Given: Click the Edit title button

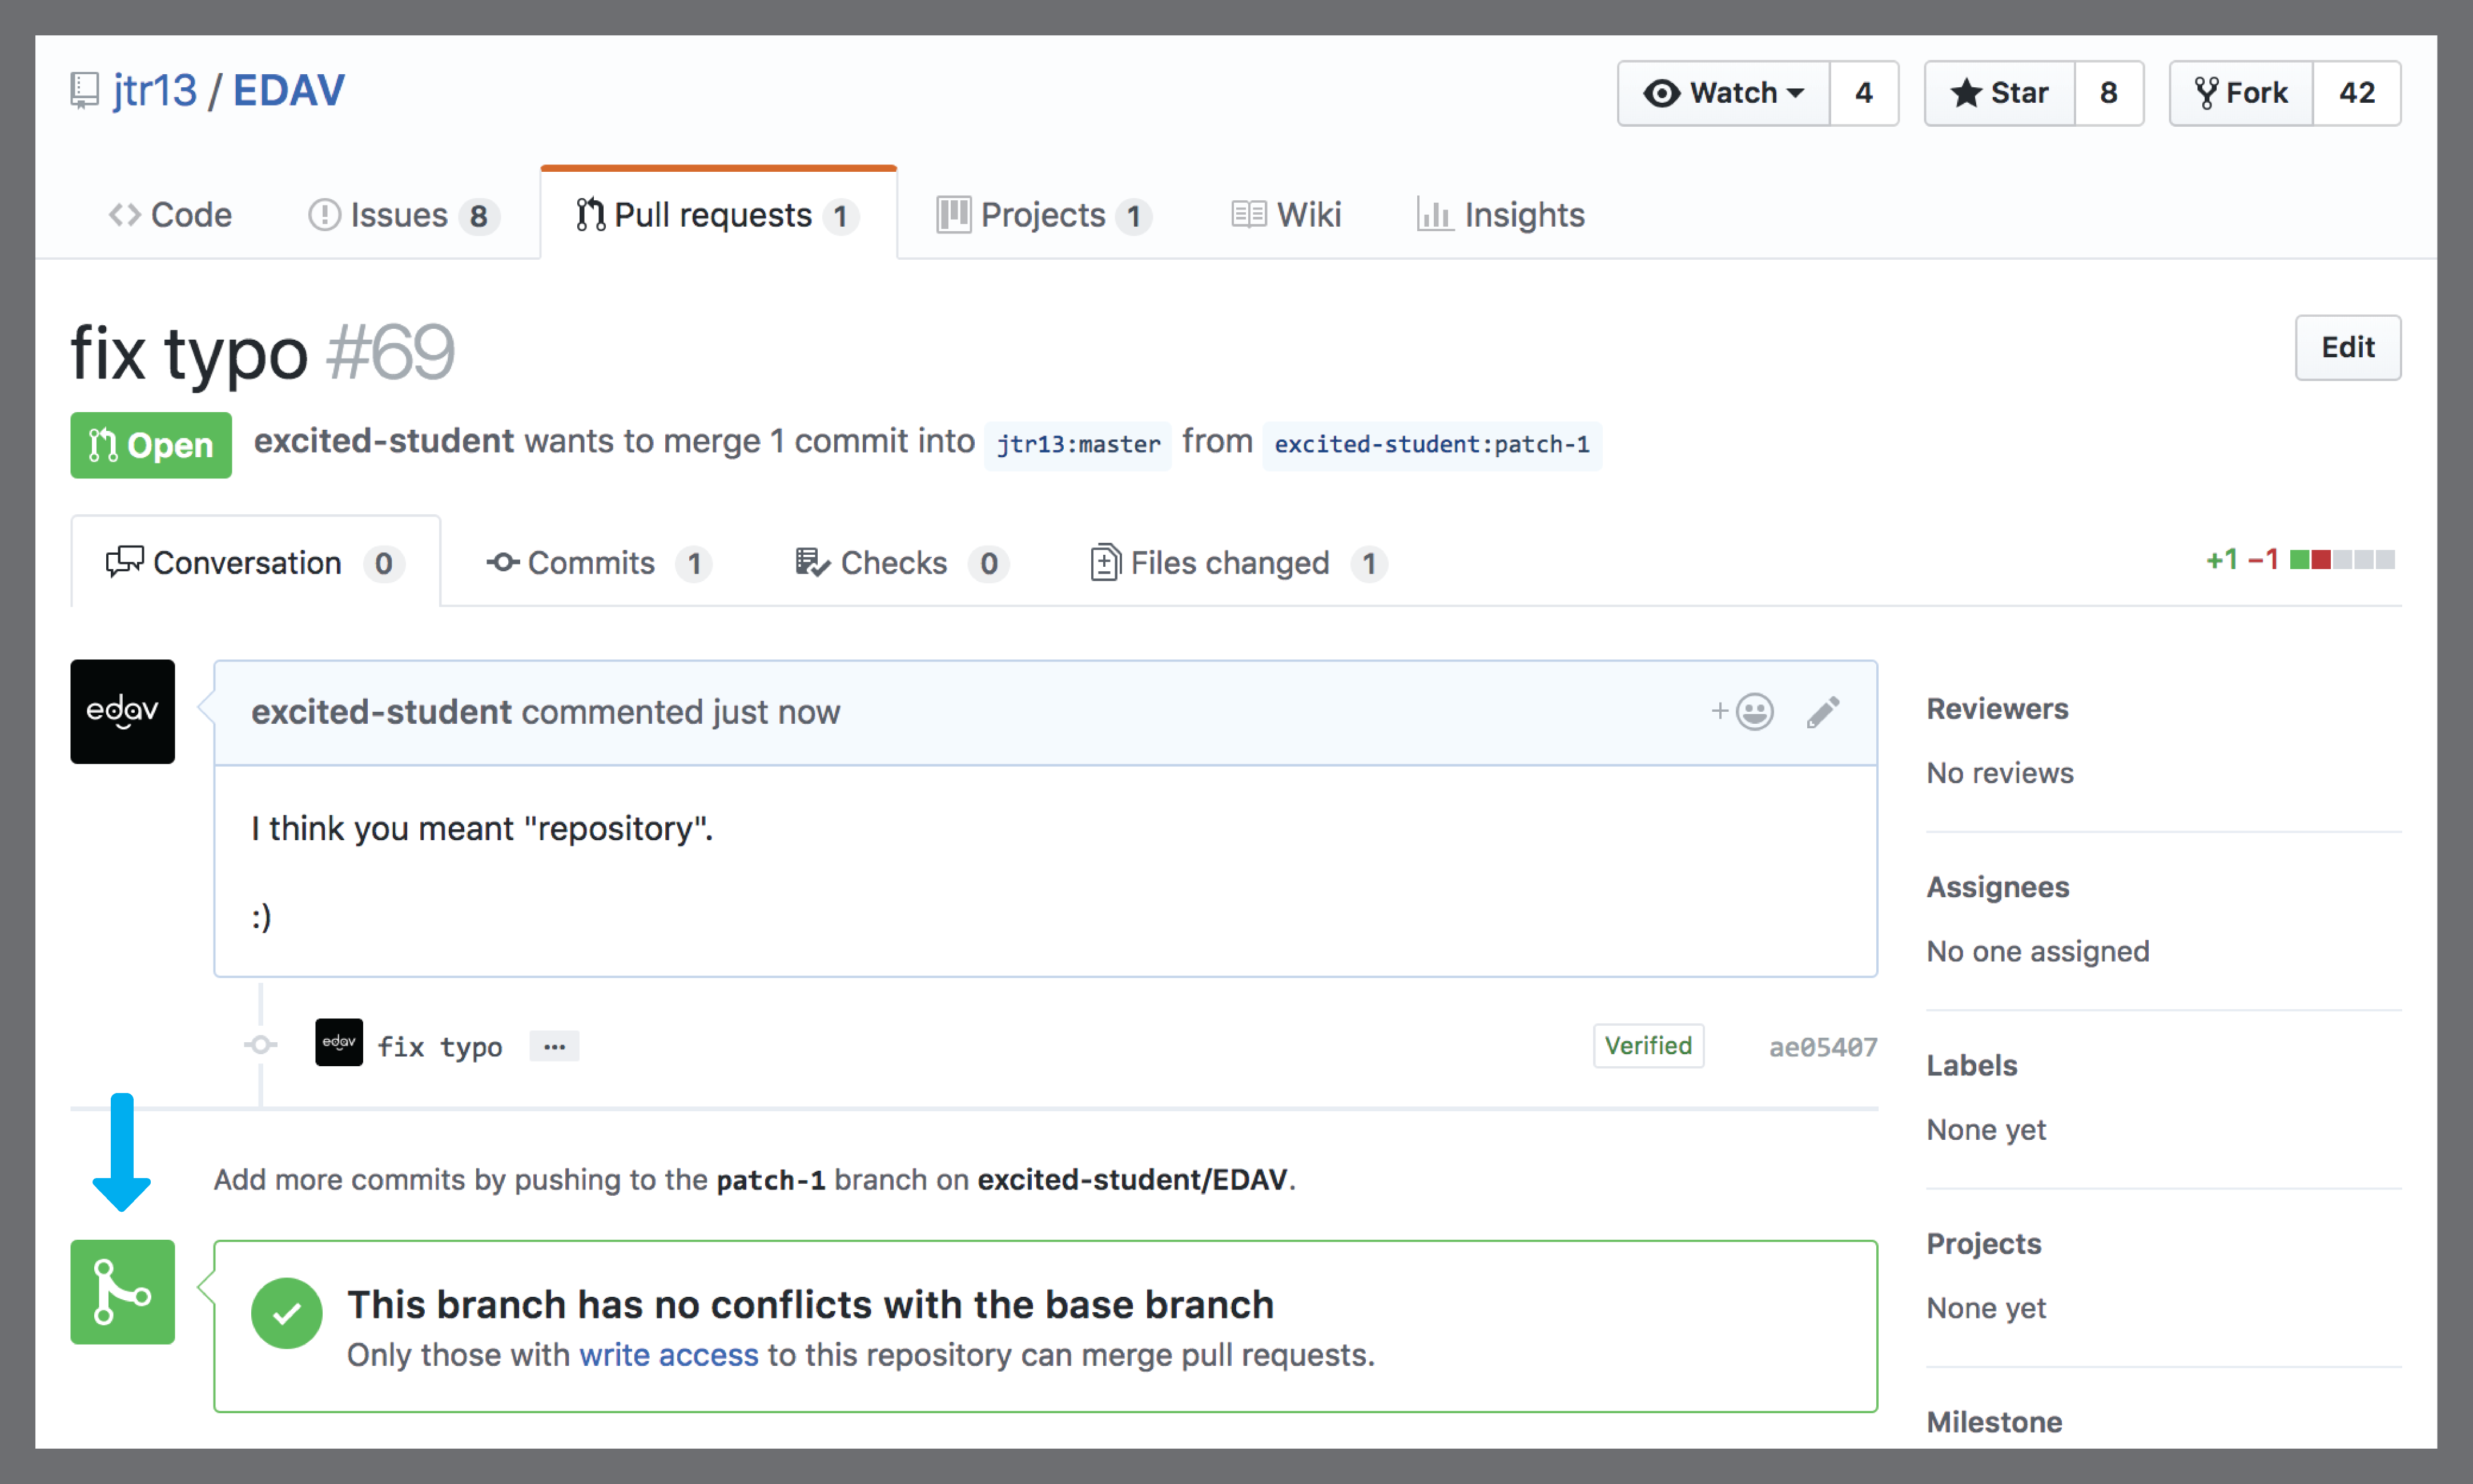Looking at the screenshot, I should click(2347, 348).
